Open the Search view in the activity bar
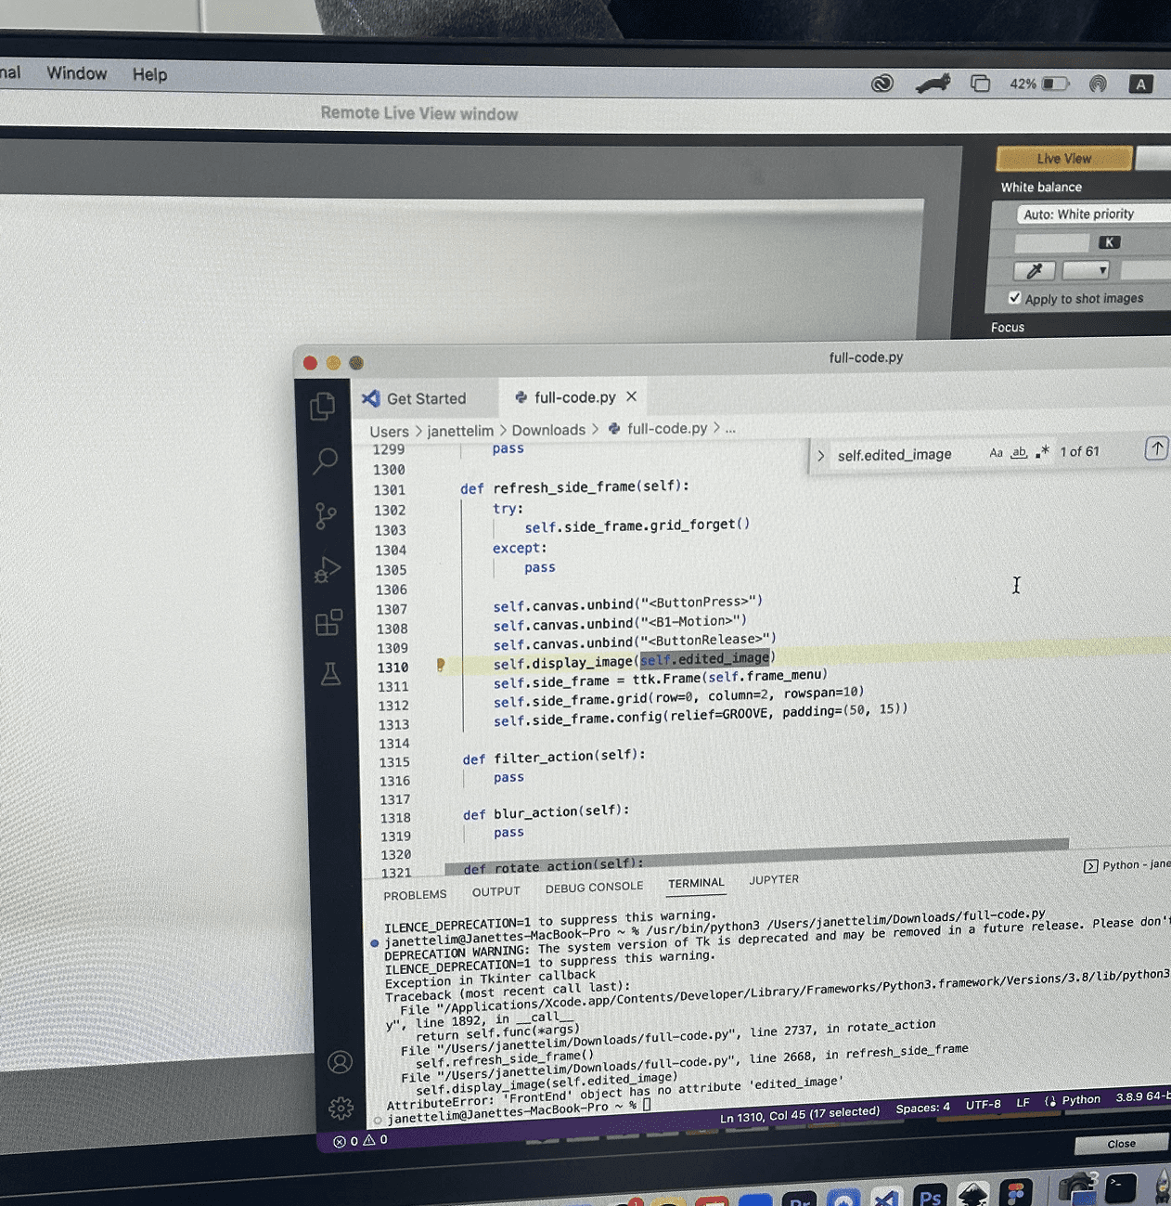 click(325, 460)
